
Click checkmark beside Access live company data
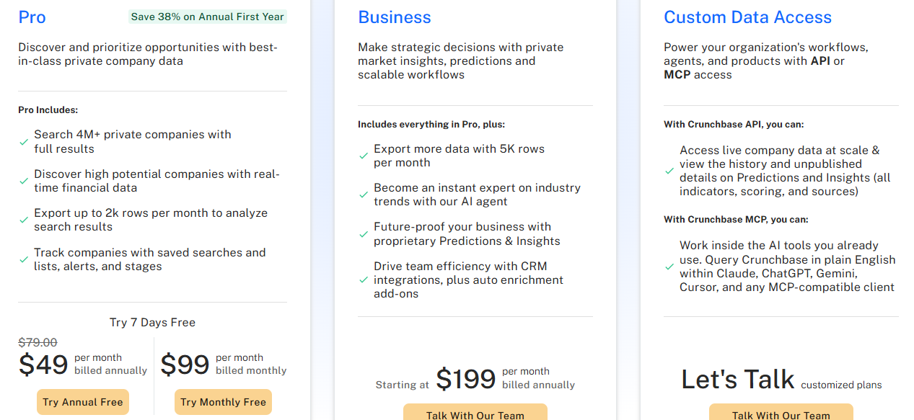coord(669,171)
